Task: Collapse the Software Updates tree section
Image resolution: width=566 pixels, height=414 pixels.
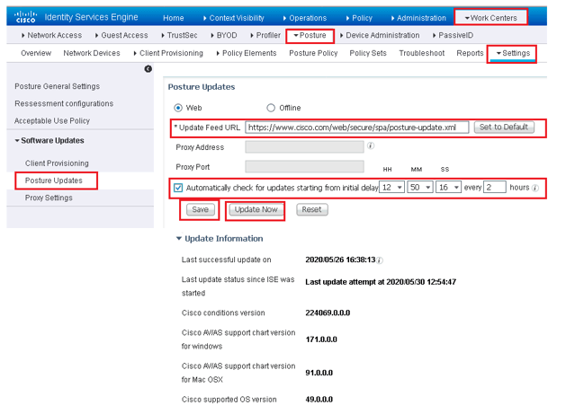Action: 17,140
